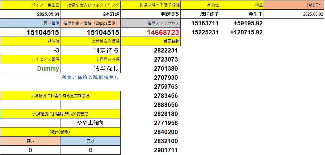
Task: Select the important price 2840200
Action: coord(166,132)
